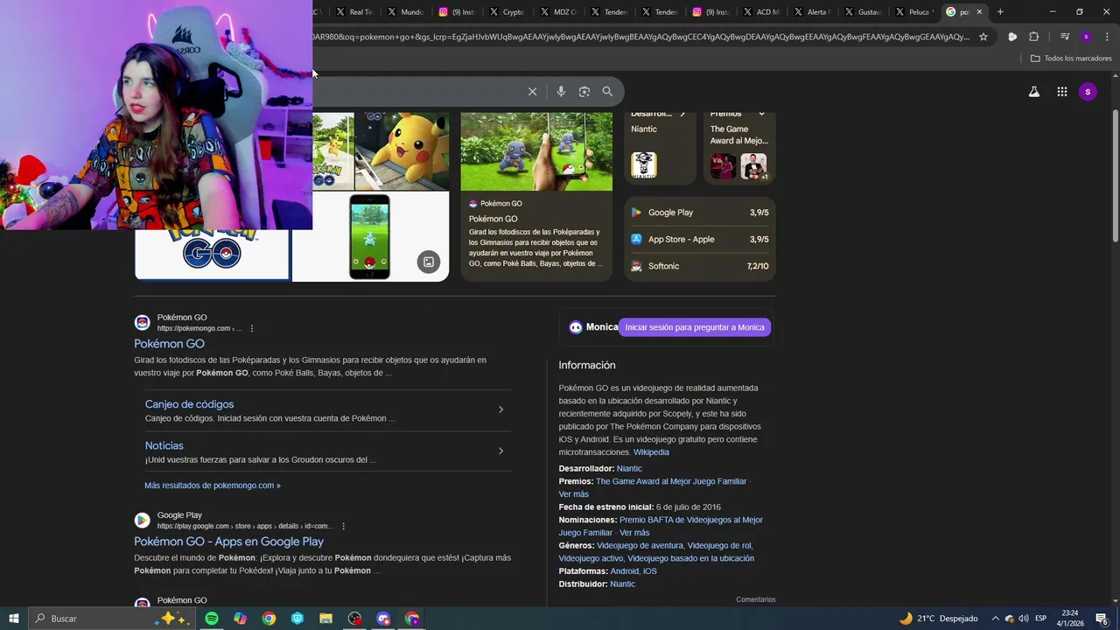Click the image gallery icon on the phone thumbnail
This screenshot has height=630, width=1120.
429,262
